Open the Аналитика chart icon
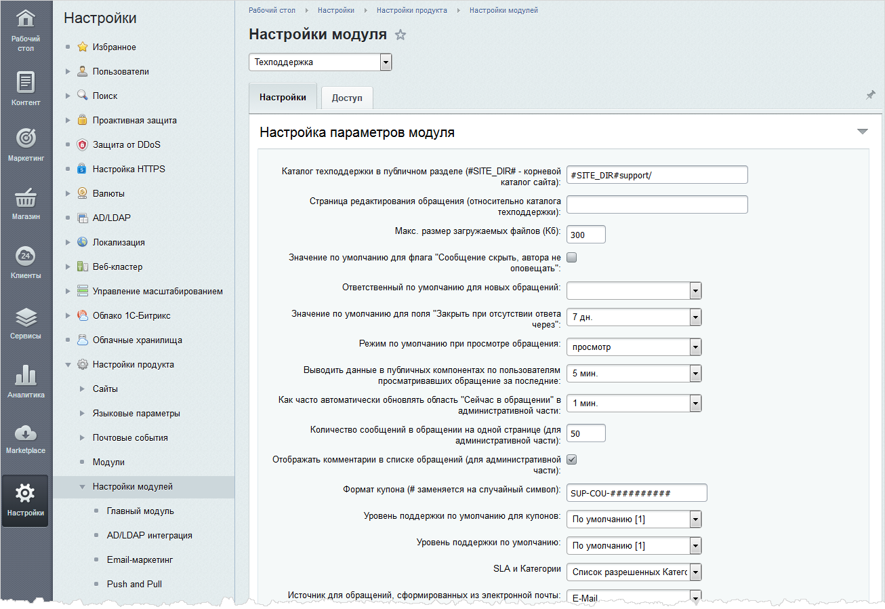The height and width of the screenshot is (609, 885). [x=26, y=375]
